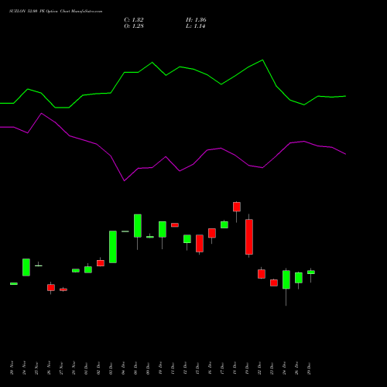Select the 28 Nov date axis label
This screenshot has width=387, height=387.
pos(74,368)
